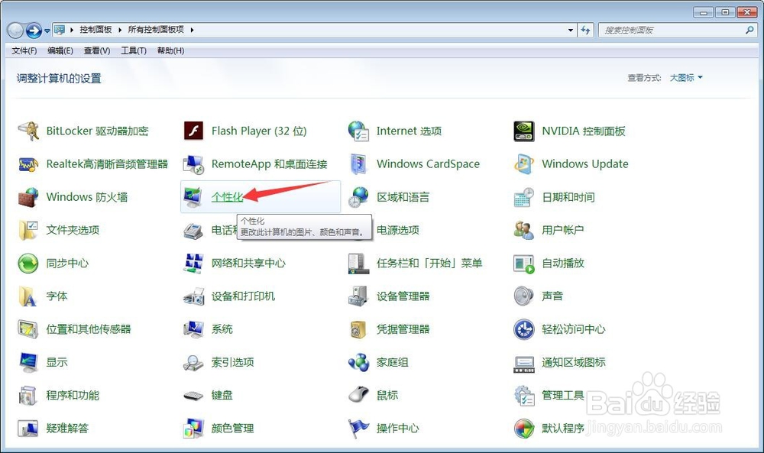Click the 电源选项 link text
Viewport: 764px width, 453px height.
coord(397,231)
